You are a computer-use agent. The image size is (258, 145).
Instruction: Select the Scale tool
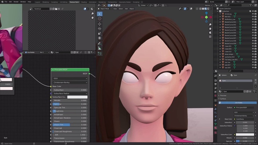(x=100, y=33)
